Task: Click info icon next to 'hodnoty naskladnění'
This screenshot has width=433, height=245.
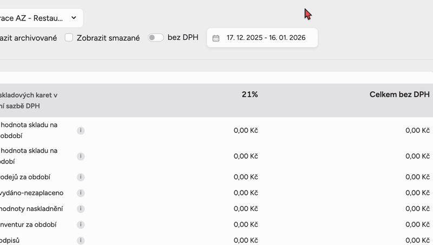Action: point(81,209)
